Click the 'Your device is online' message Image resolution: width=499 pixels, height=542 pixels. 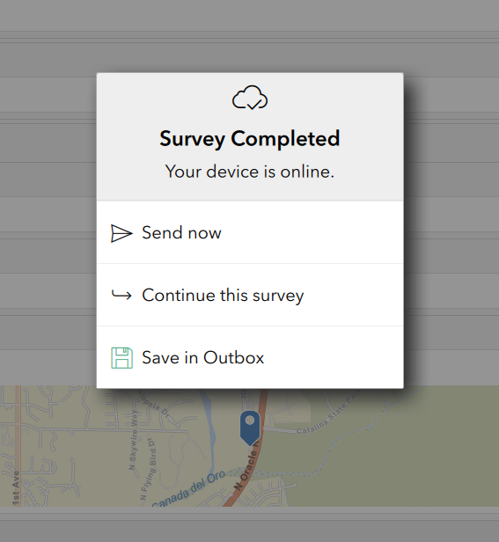[x=250, y=172]
